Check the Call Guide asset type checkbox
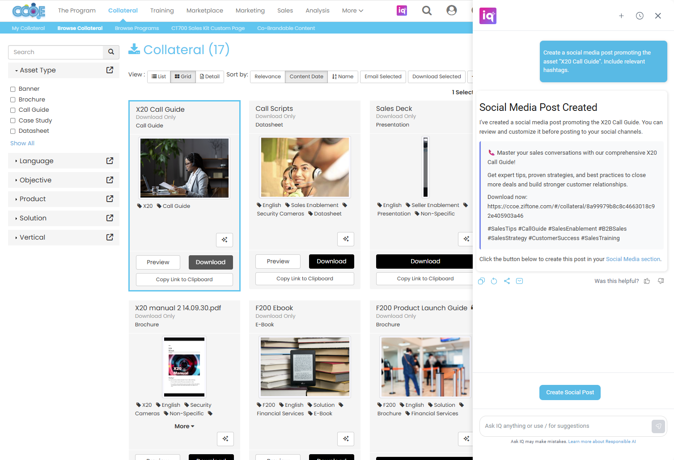This screenshot has height=460, width=674. (x=13, y=110)
